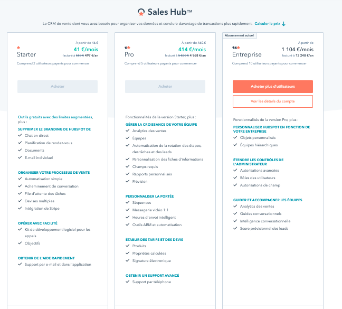
Task: Click Outils ABM et automatisation feature
Action: tap(157, 225)
